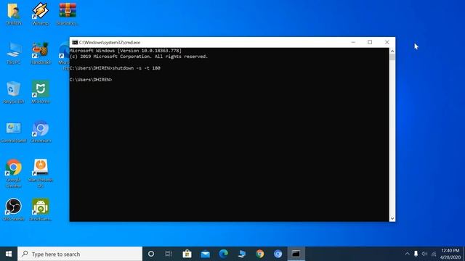Launch OBS Studio desktop shortcut
Viewport: 465px width, 261px height.
click(13, 210)
